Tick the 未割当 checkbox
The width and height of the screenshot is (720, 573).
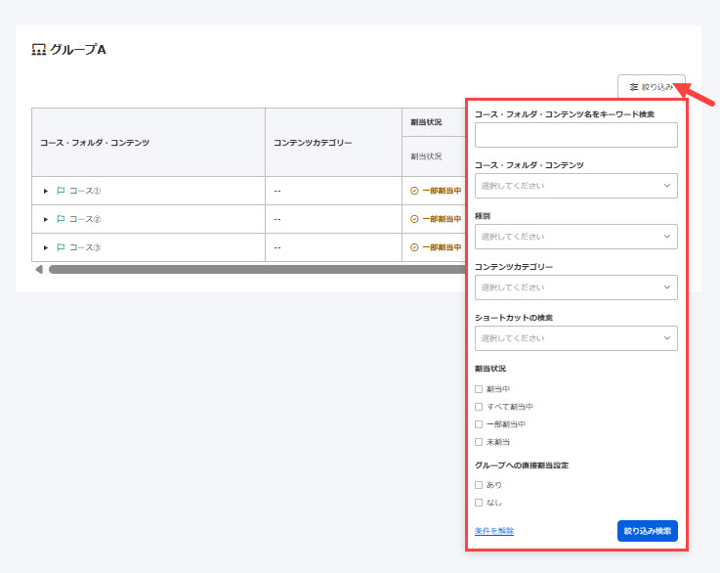coord(479,442)
